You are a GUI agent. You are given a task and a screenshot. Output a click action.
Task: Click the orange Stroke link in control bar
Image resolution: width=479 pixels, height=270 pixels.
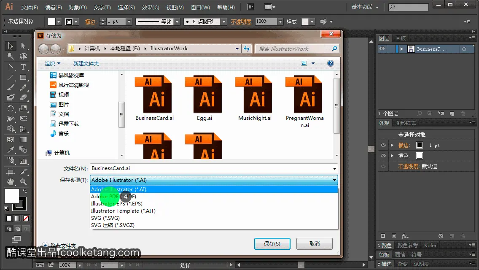(90, 22)
